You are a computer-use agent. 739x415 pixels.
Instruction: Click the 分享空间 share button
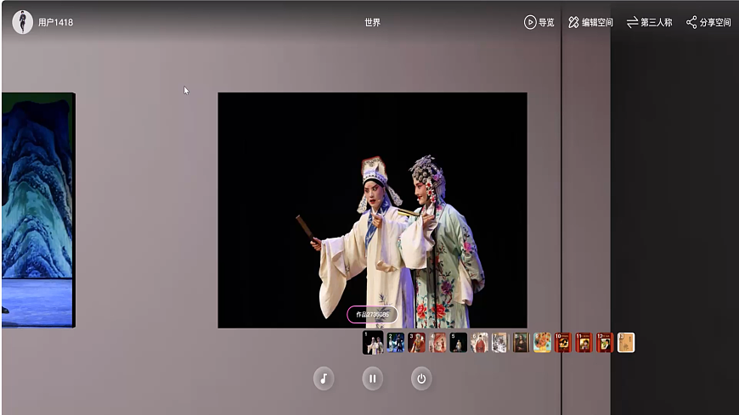coord(708,22)
